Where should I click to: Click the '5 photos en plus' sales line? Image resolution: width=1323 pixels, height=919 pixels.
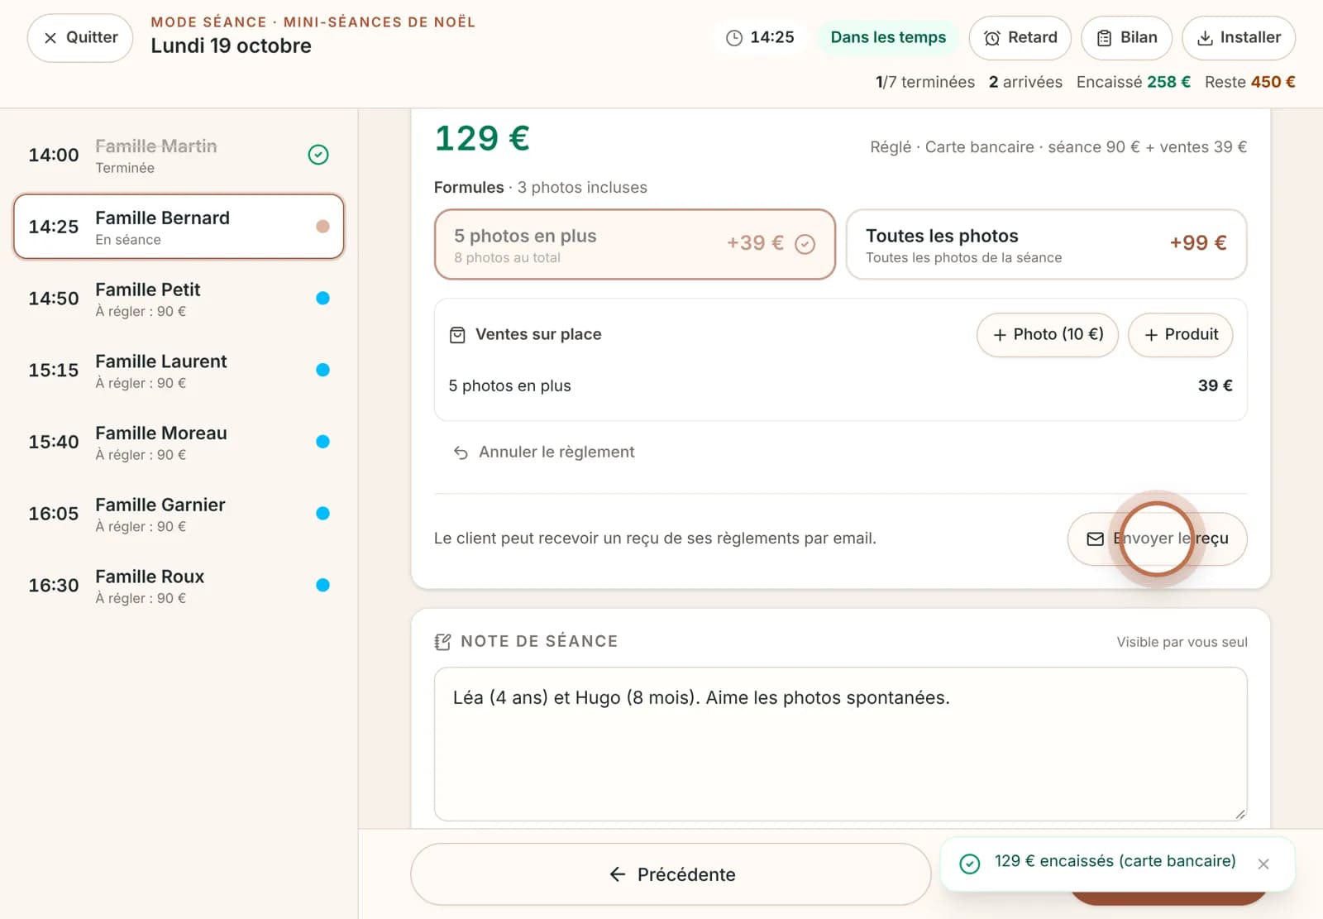click(840, 386)
